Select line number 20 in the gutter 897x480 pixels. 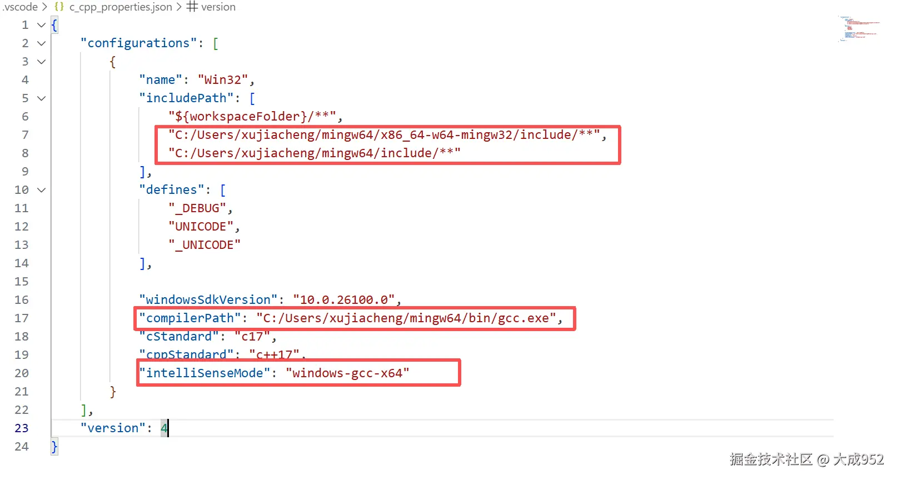(x=22, y=373)
